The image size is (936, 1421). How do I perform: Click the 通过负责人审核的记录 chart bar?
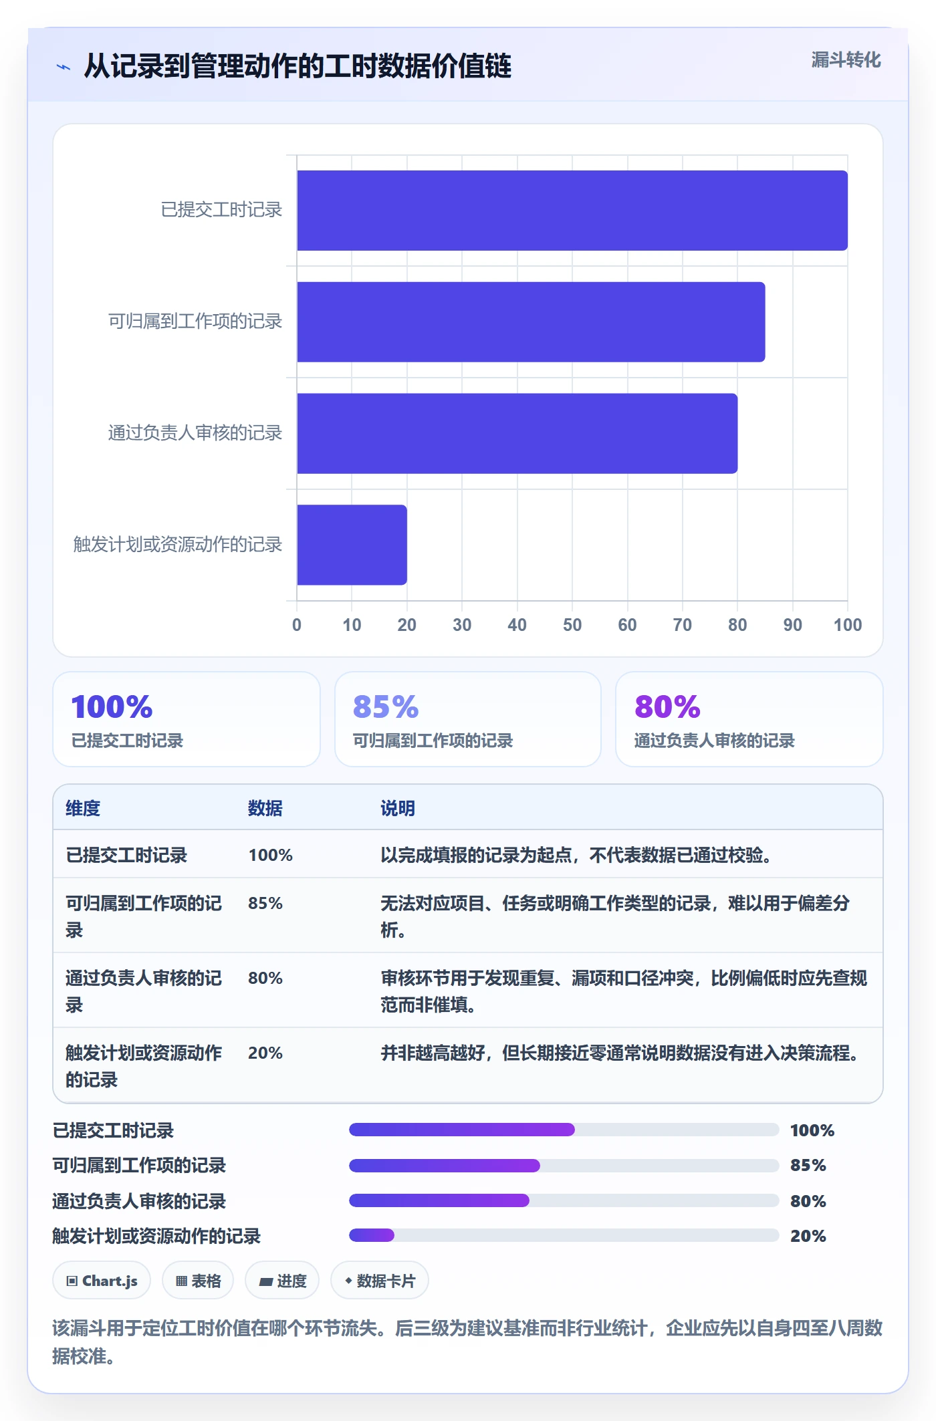517,434
